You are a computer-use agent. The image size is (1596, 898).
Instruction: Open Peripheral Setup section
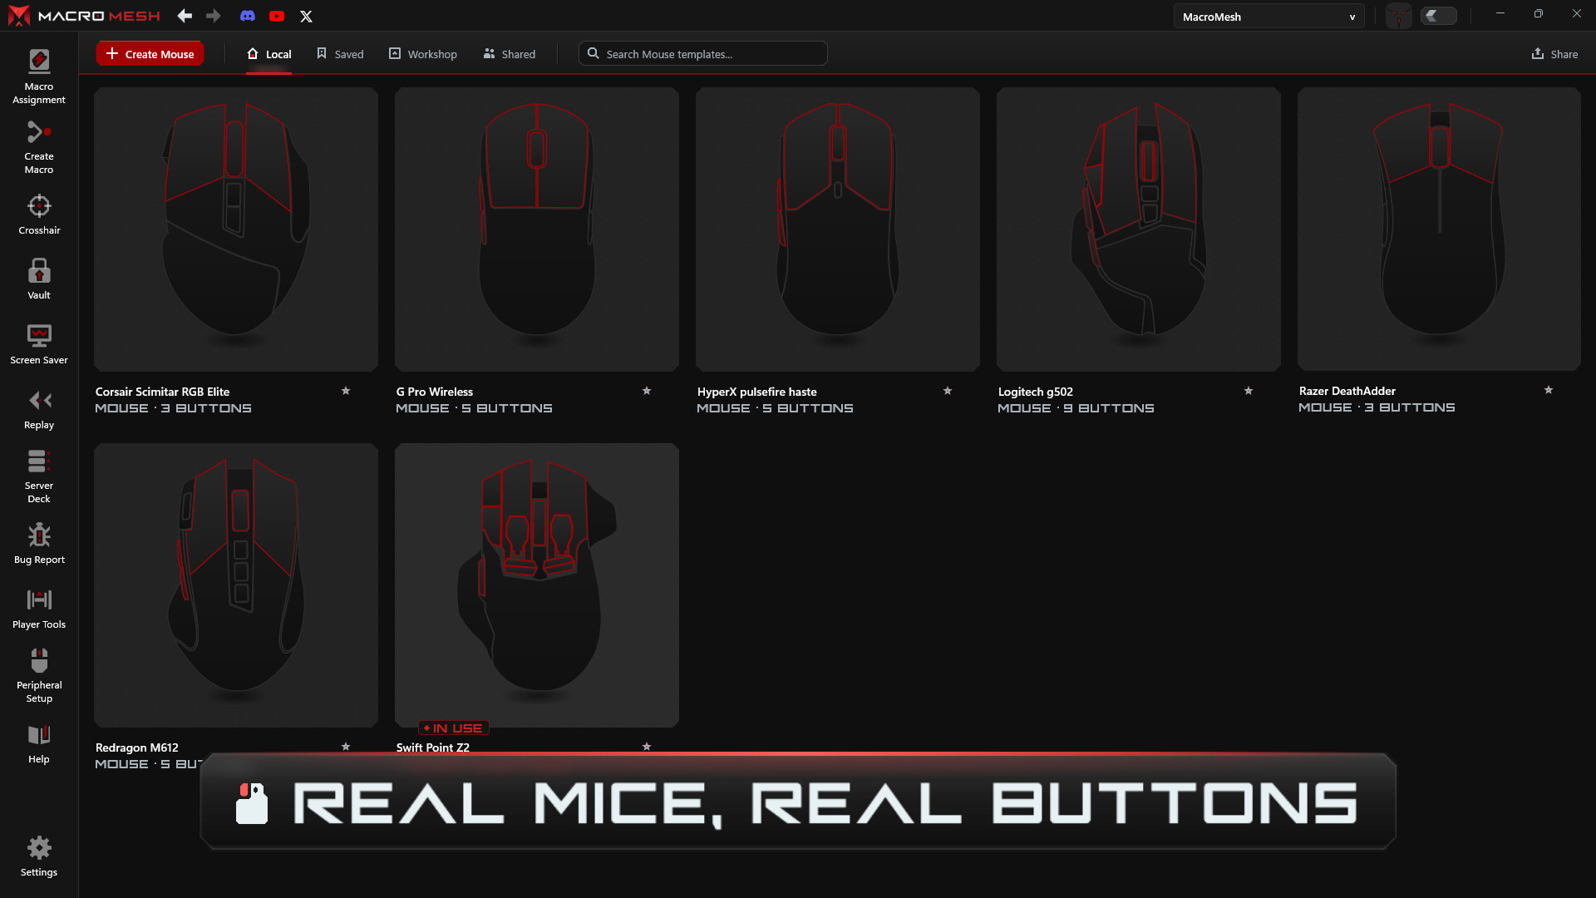[x=39, y=676]
